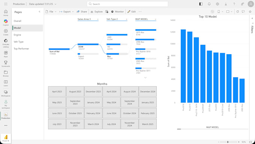Open the settings gear icon

(x=217, y=4)
